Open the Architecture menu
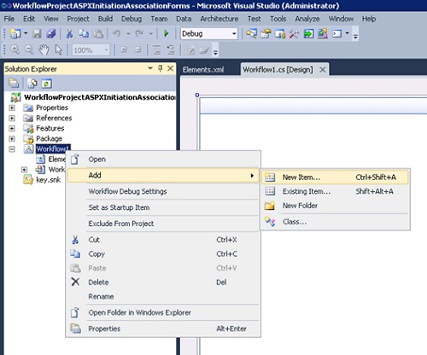The height and width of the screenshot is (355, 427). [219, 19]
